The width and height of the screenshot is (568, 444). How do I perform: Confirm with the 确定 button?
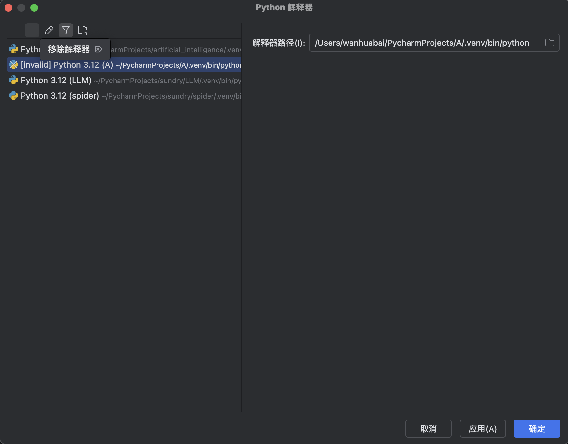(537, 429)
